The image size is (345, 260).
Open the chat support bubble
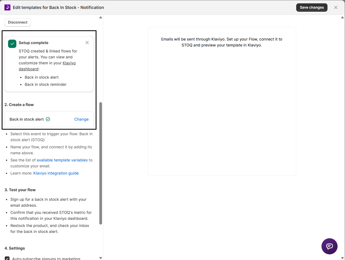pos(329,246)
